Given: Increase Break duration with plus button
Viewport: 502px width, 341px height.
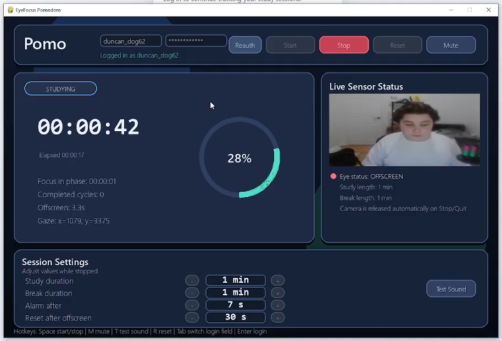Looking at the screenshot, I should click(277, 293).
